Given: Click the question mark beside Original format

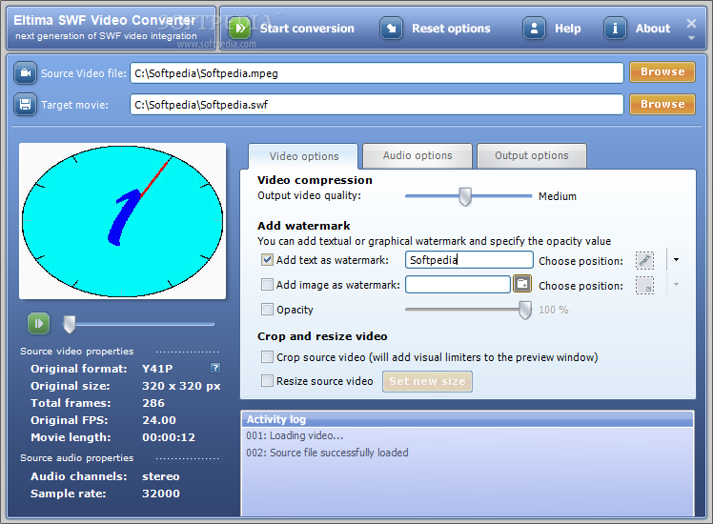Looking at the screenshot, I should (215, 368).
